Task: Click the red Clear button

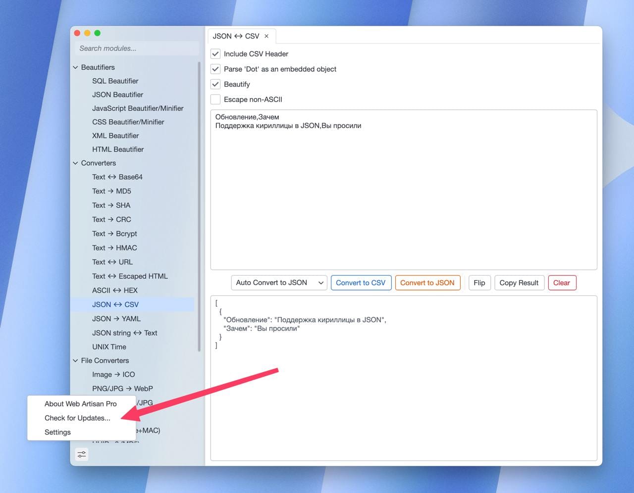Action: coord(561,283)
